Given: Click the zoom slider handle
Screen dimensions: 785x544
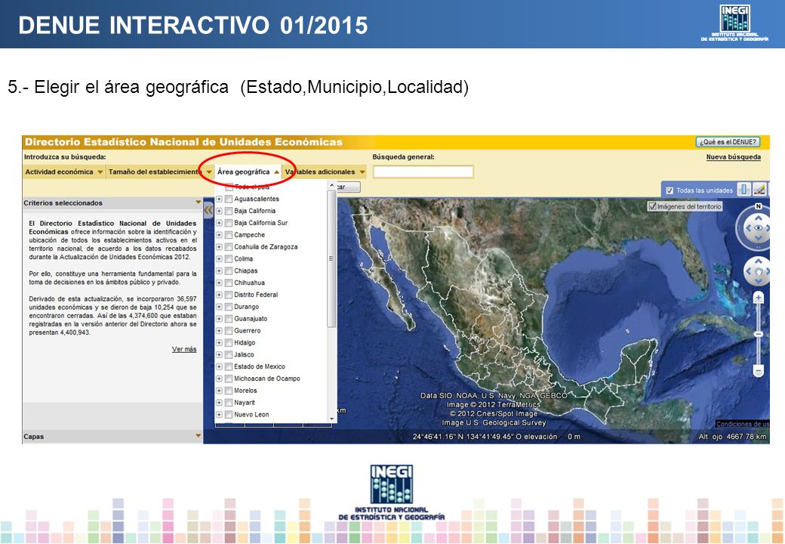Looking at the screenshot, I should pyautogui.click(x=759, y=334).
